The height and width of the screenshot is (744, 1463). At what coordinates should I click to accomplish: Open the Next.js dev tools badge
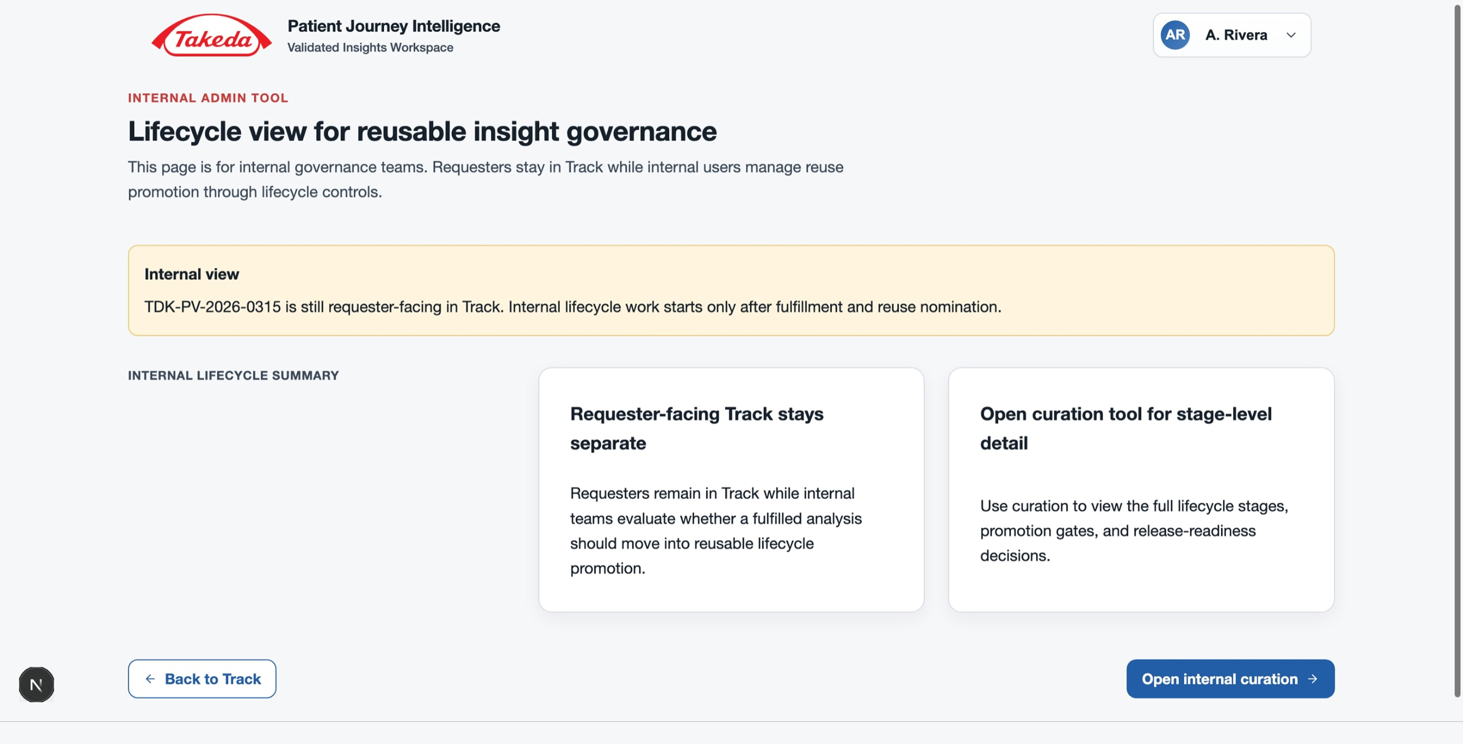36,684
